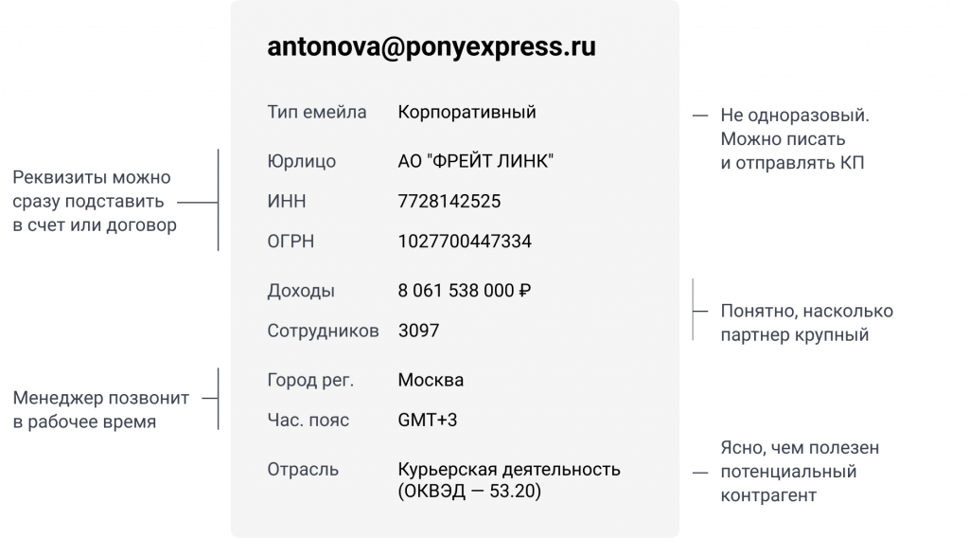Click the "Менеджер позвонит в рабочее время" note

pyautogui.click(x=101, y=410)
